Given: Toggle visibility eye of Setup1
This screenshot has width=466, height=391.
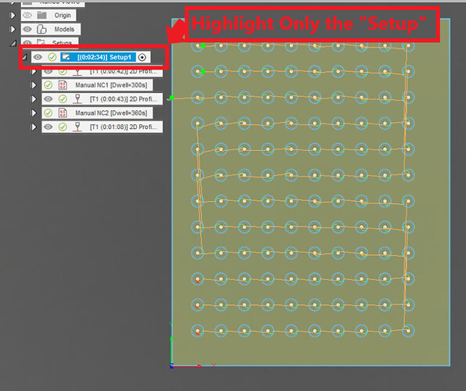Looking at the screenshot, I should click(x=38, y=57).
